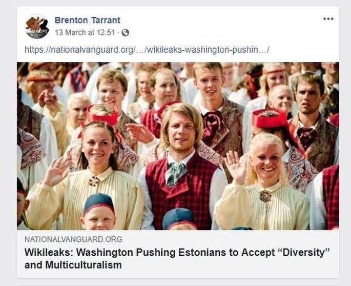Screen dimensions: 351x286
Task: Follow the nationalvanguard.org URL in post text
Action: coord(147,50)
